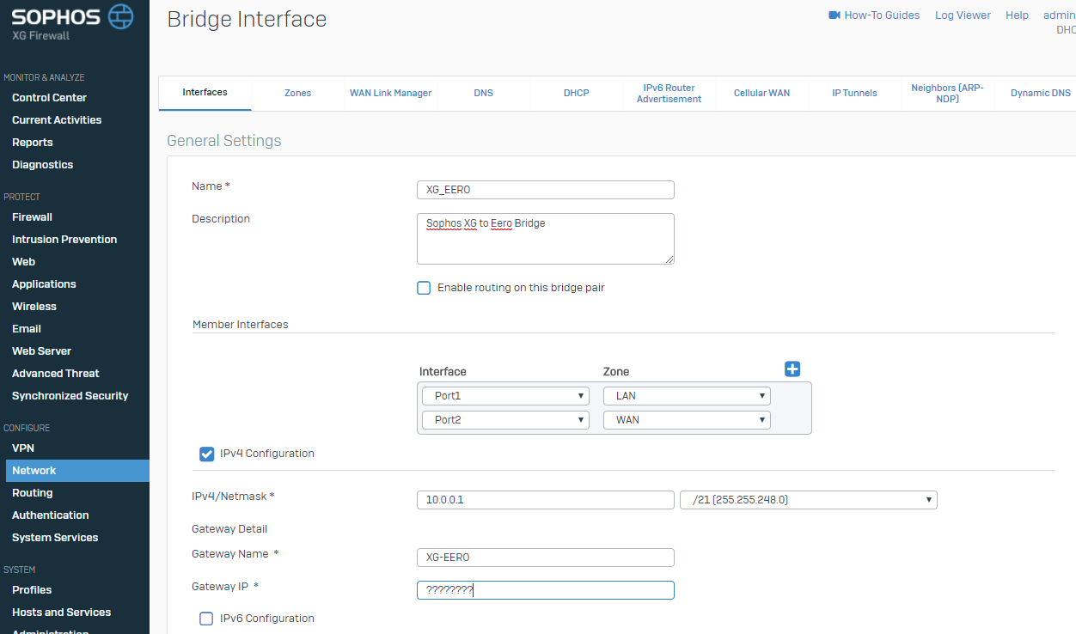Change the WAN zone dropdown
Image resolution: width=1076 pixels, height=634 pixels.
pos(687,420)
